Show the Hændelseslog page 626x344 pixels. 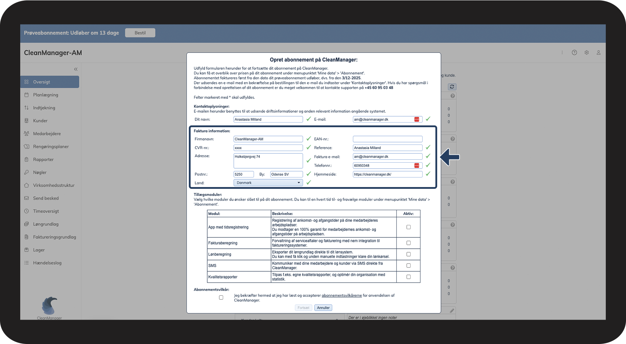click(47, 263)
